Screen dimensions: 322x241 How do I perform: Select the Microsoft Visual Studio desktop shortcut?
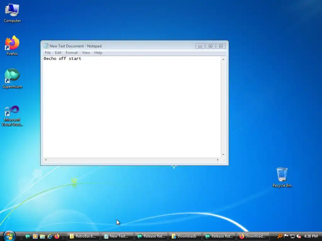12,116
